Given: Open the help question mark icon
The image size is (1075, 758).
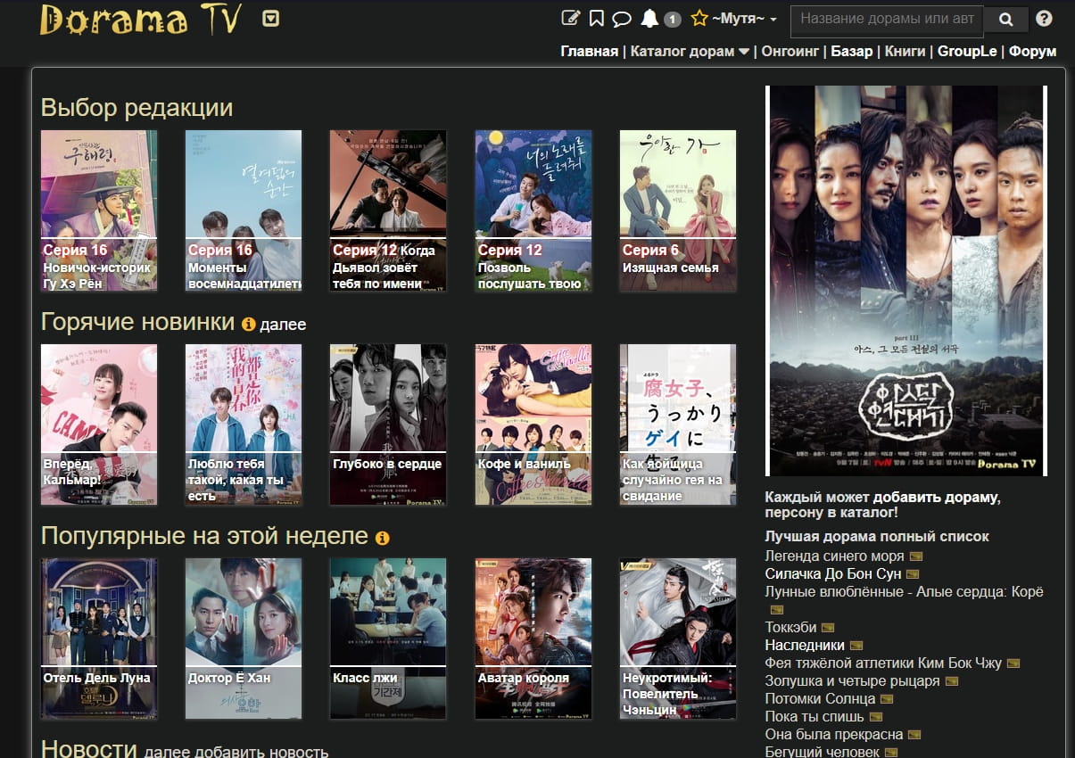Looking at the screenshot, I should point(1045,18).
